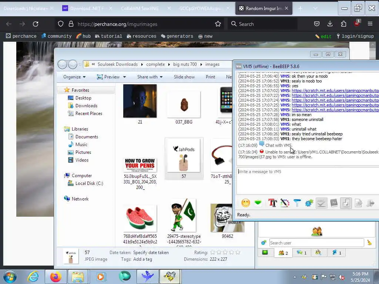Expand the arrow after 'complete' in address bar

tap(169, 64)
